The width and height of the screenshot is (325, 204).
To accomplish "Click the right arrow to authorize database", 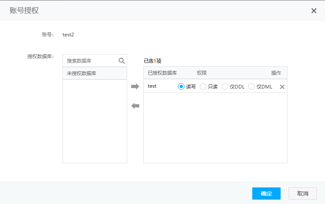I will [x=135, y=86].
